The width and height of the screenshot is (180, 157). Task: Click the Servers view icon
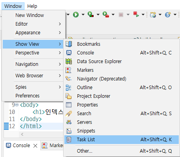pyautogui.click(x=69, y=122)
